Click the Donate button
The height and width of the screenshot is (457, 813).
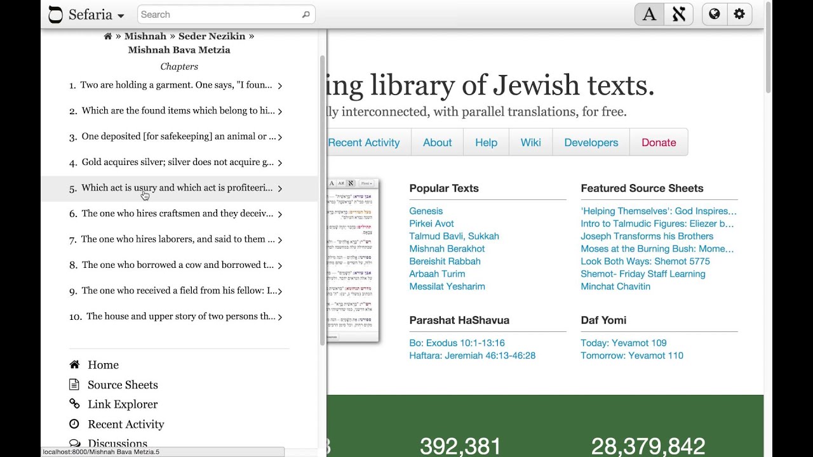click(x=659, y=143)
